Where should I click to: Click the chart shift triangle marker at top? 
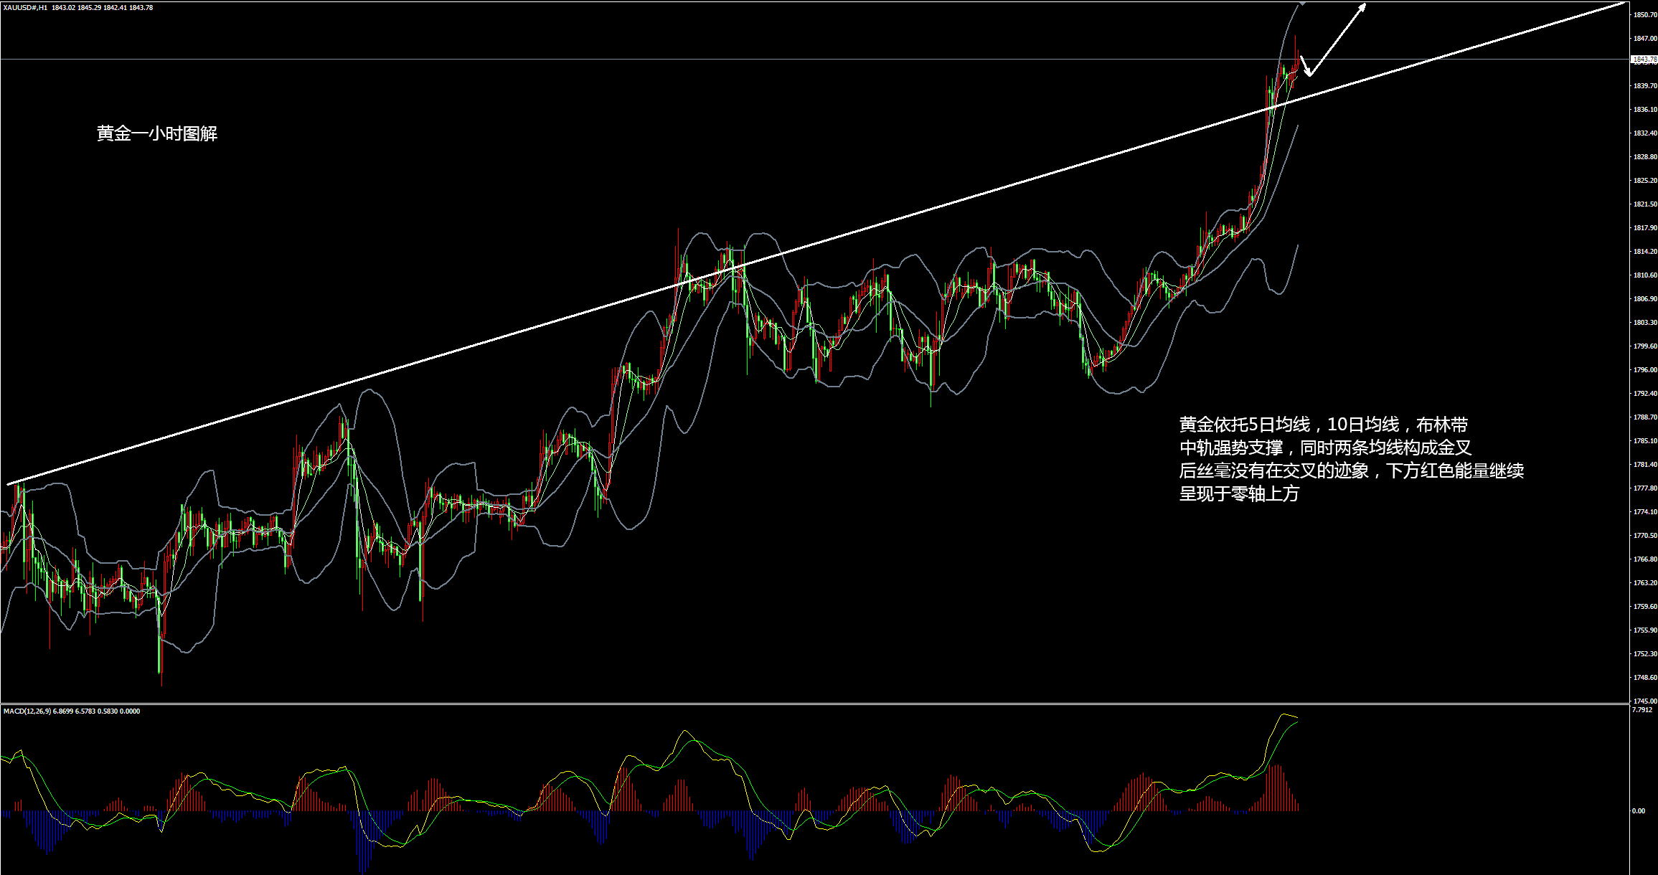click(x=1303, y=4)
